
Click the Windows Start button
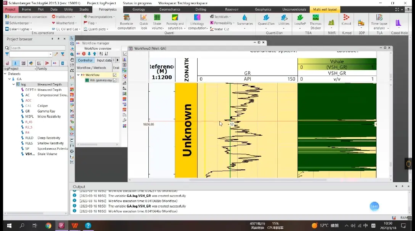(9, 225)
